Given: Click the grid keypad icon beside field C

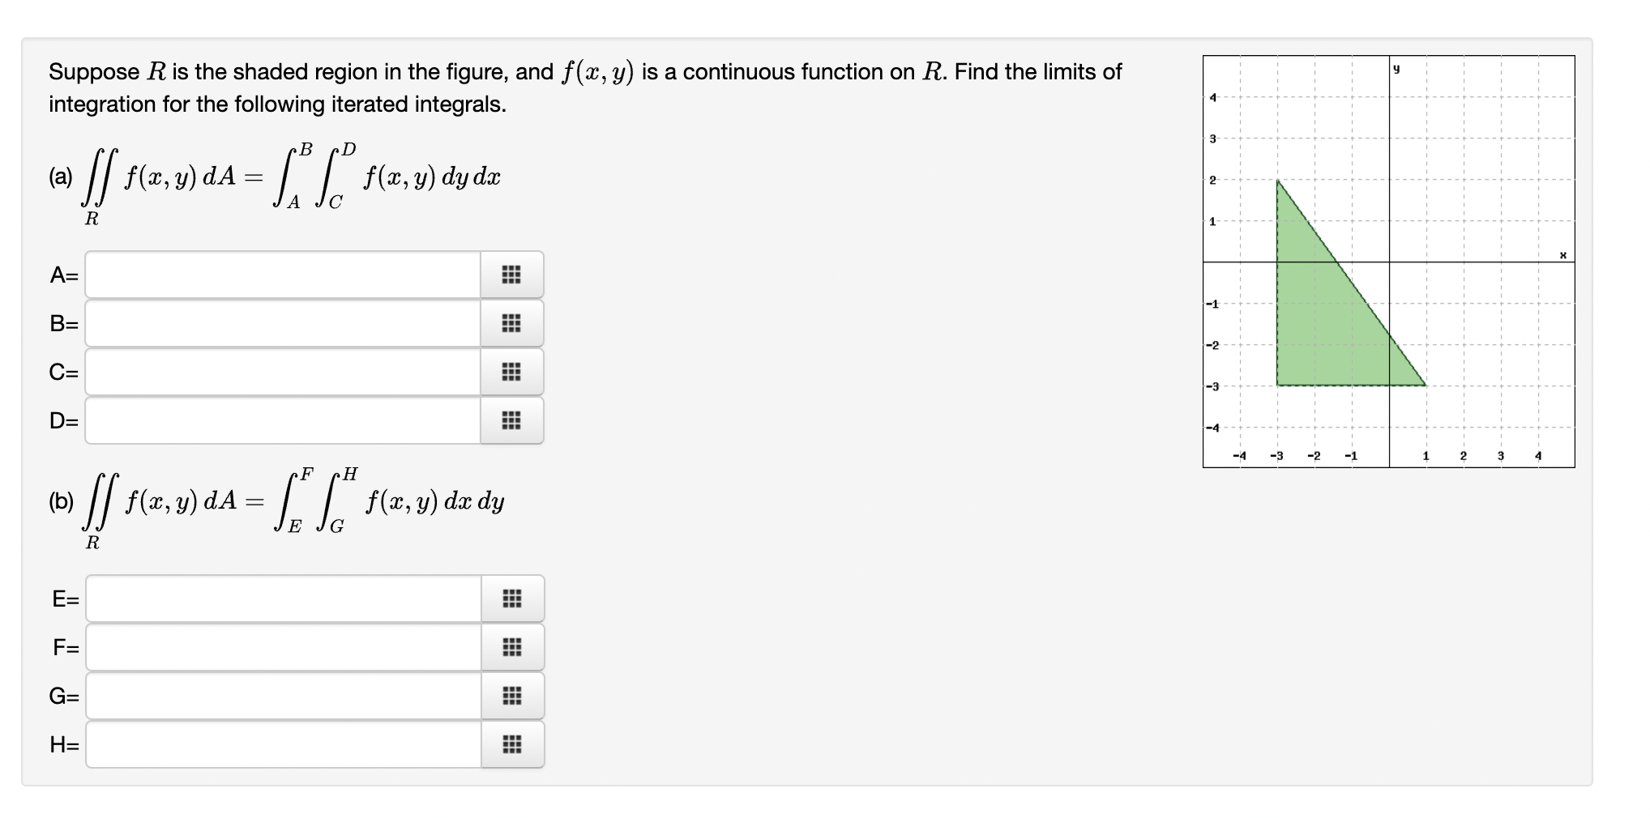Looking at the screenshot, I should [x=512, y=373].
